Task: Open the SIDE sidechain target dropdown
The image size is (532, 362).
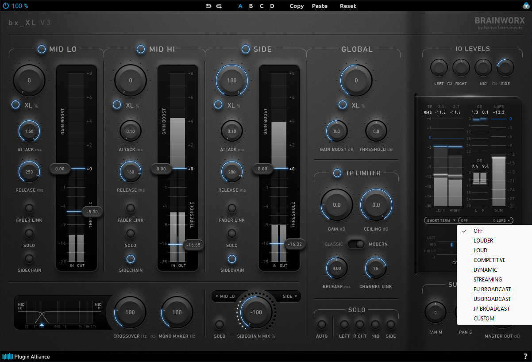Action: [289, 296]
